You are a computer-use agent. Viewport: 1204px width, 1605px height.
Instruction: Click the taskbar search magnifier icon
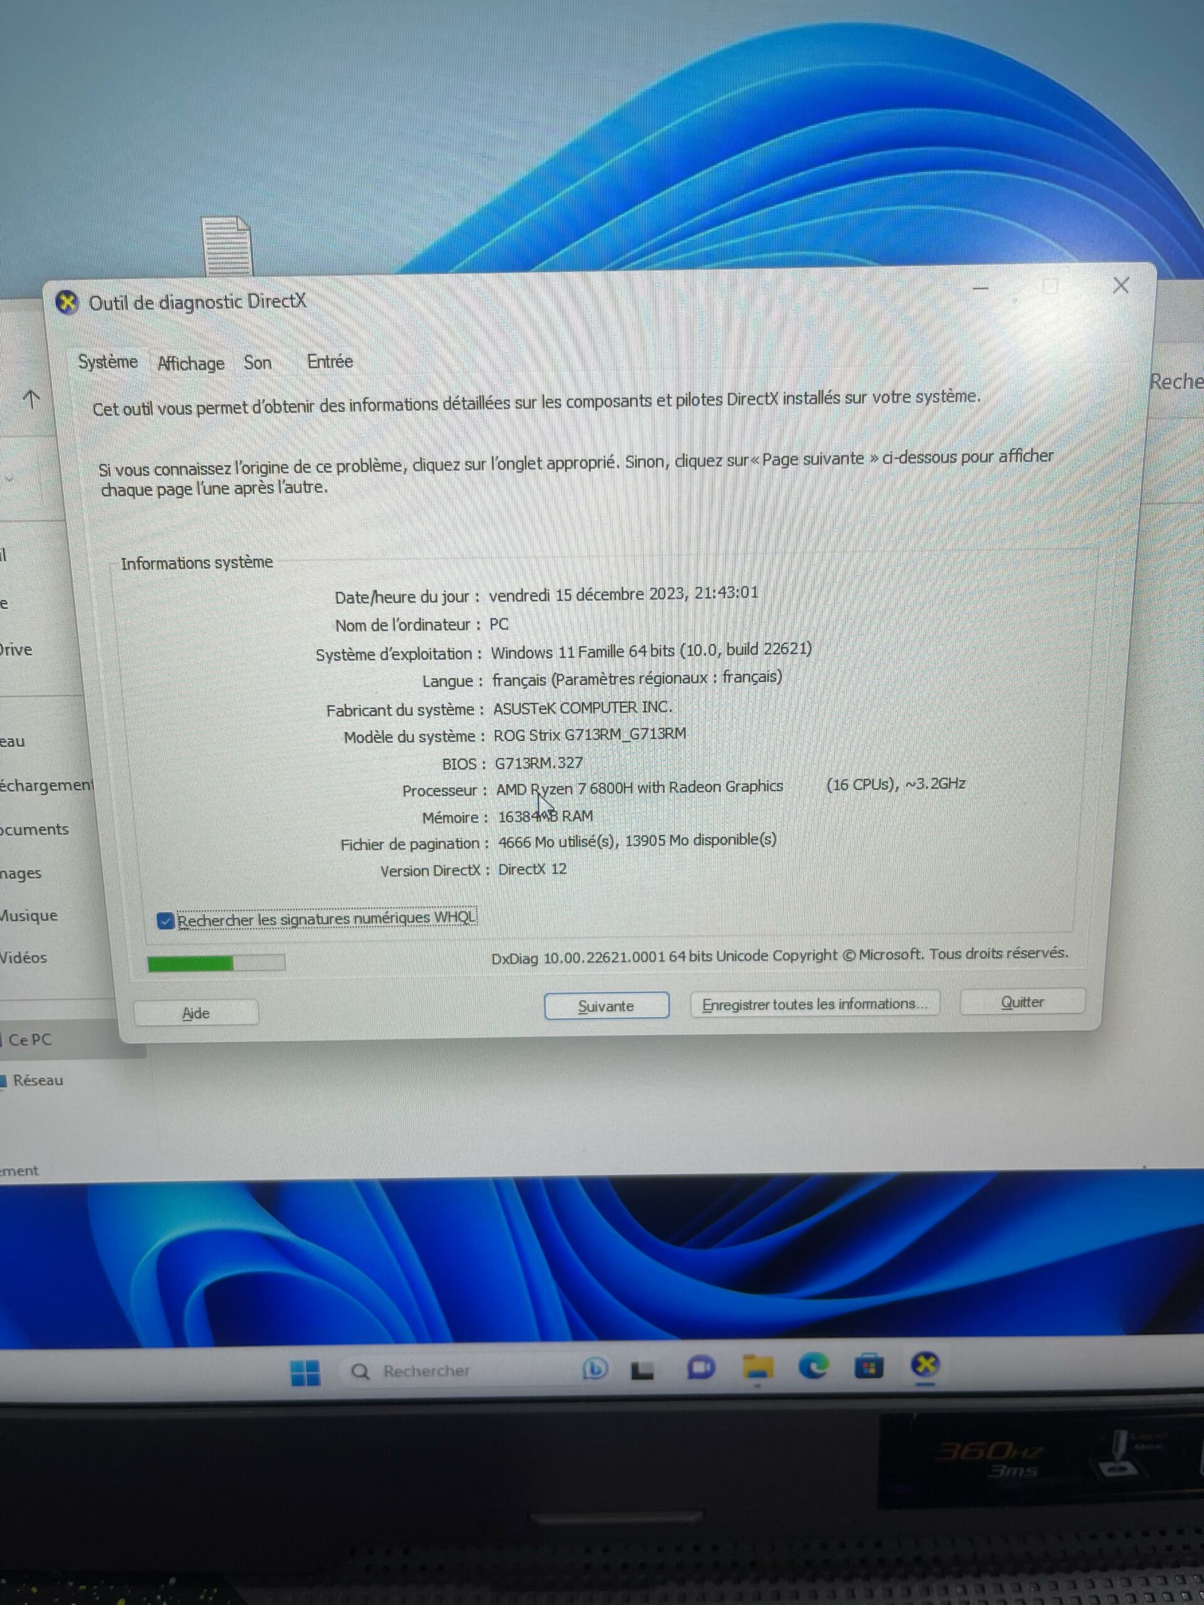[360, 1371]
